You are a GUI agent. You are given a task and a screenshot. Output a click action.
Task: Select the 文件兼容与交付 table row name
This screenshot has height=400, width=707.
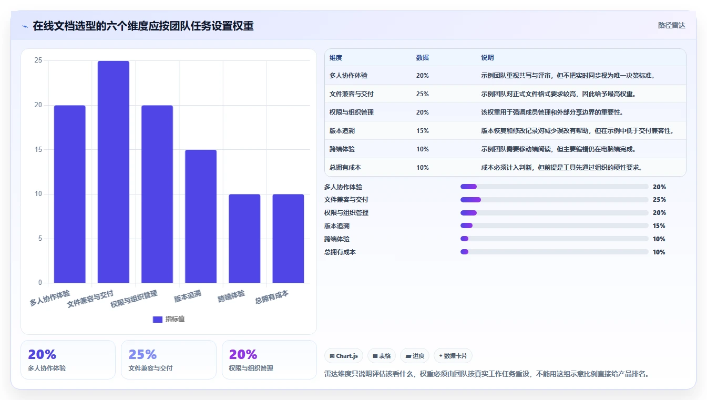coord(352,94)
